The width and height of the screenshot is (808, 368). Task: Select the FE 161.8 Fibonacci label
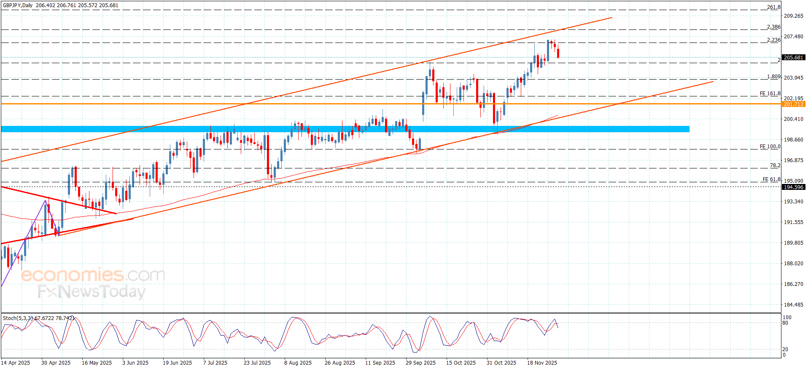[x=770, y=93]
